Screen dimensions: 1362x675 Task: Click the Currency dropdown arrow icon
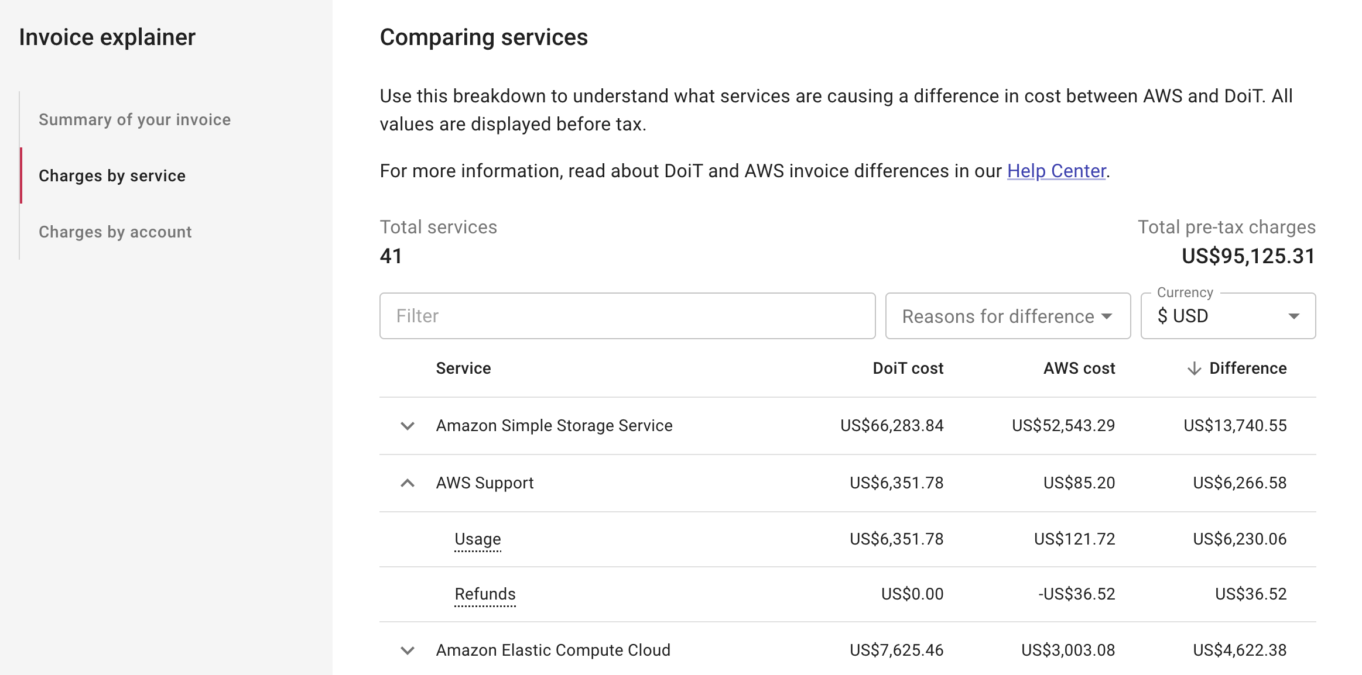point(1293,316)
